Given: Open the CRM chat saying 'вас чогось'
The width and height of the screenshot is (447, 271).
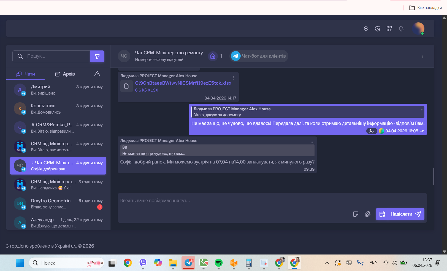Looking at the screenshot, I should click(x=58, y=147).
